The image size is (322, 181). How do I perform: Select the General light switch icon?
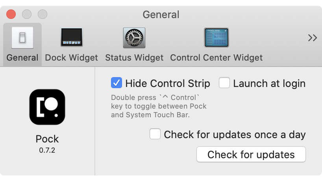point(22,38)
